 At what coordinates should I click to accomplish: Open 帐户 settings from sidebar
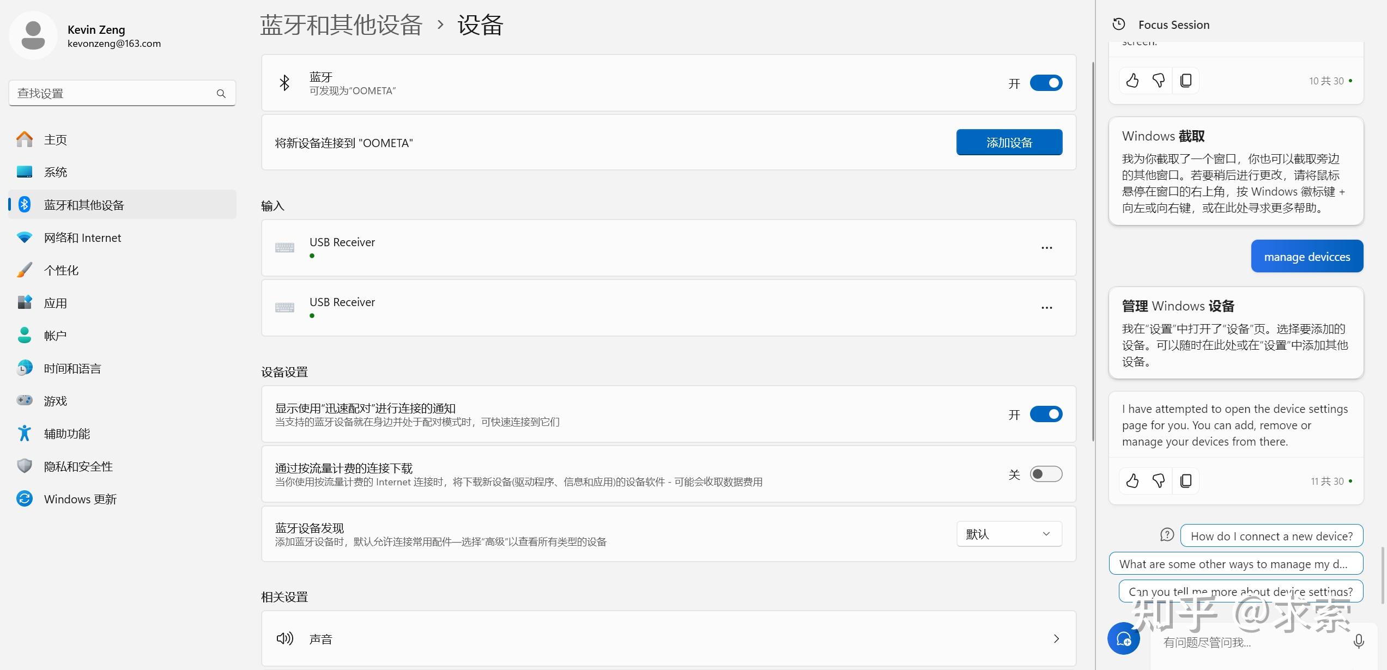click(55, 335)
